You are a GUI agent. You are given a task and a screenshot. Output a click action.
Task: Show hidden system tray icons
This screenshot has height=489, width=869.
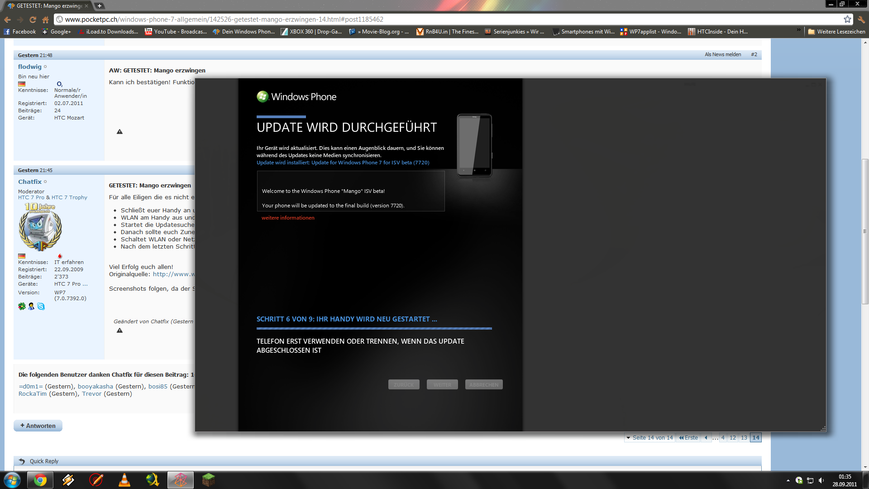pos(788,480)
